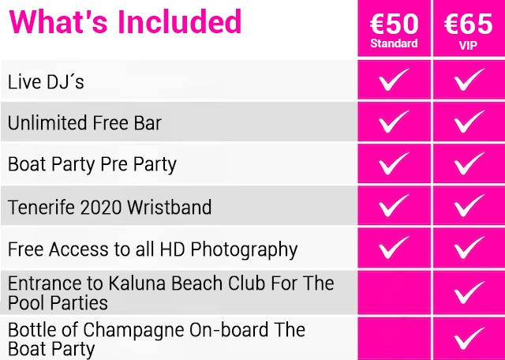Click VIP checkmark for HD Photography access
This screenshot has height=360, width=505.
469,247
